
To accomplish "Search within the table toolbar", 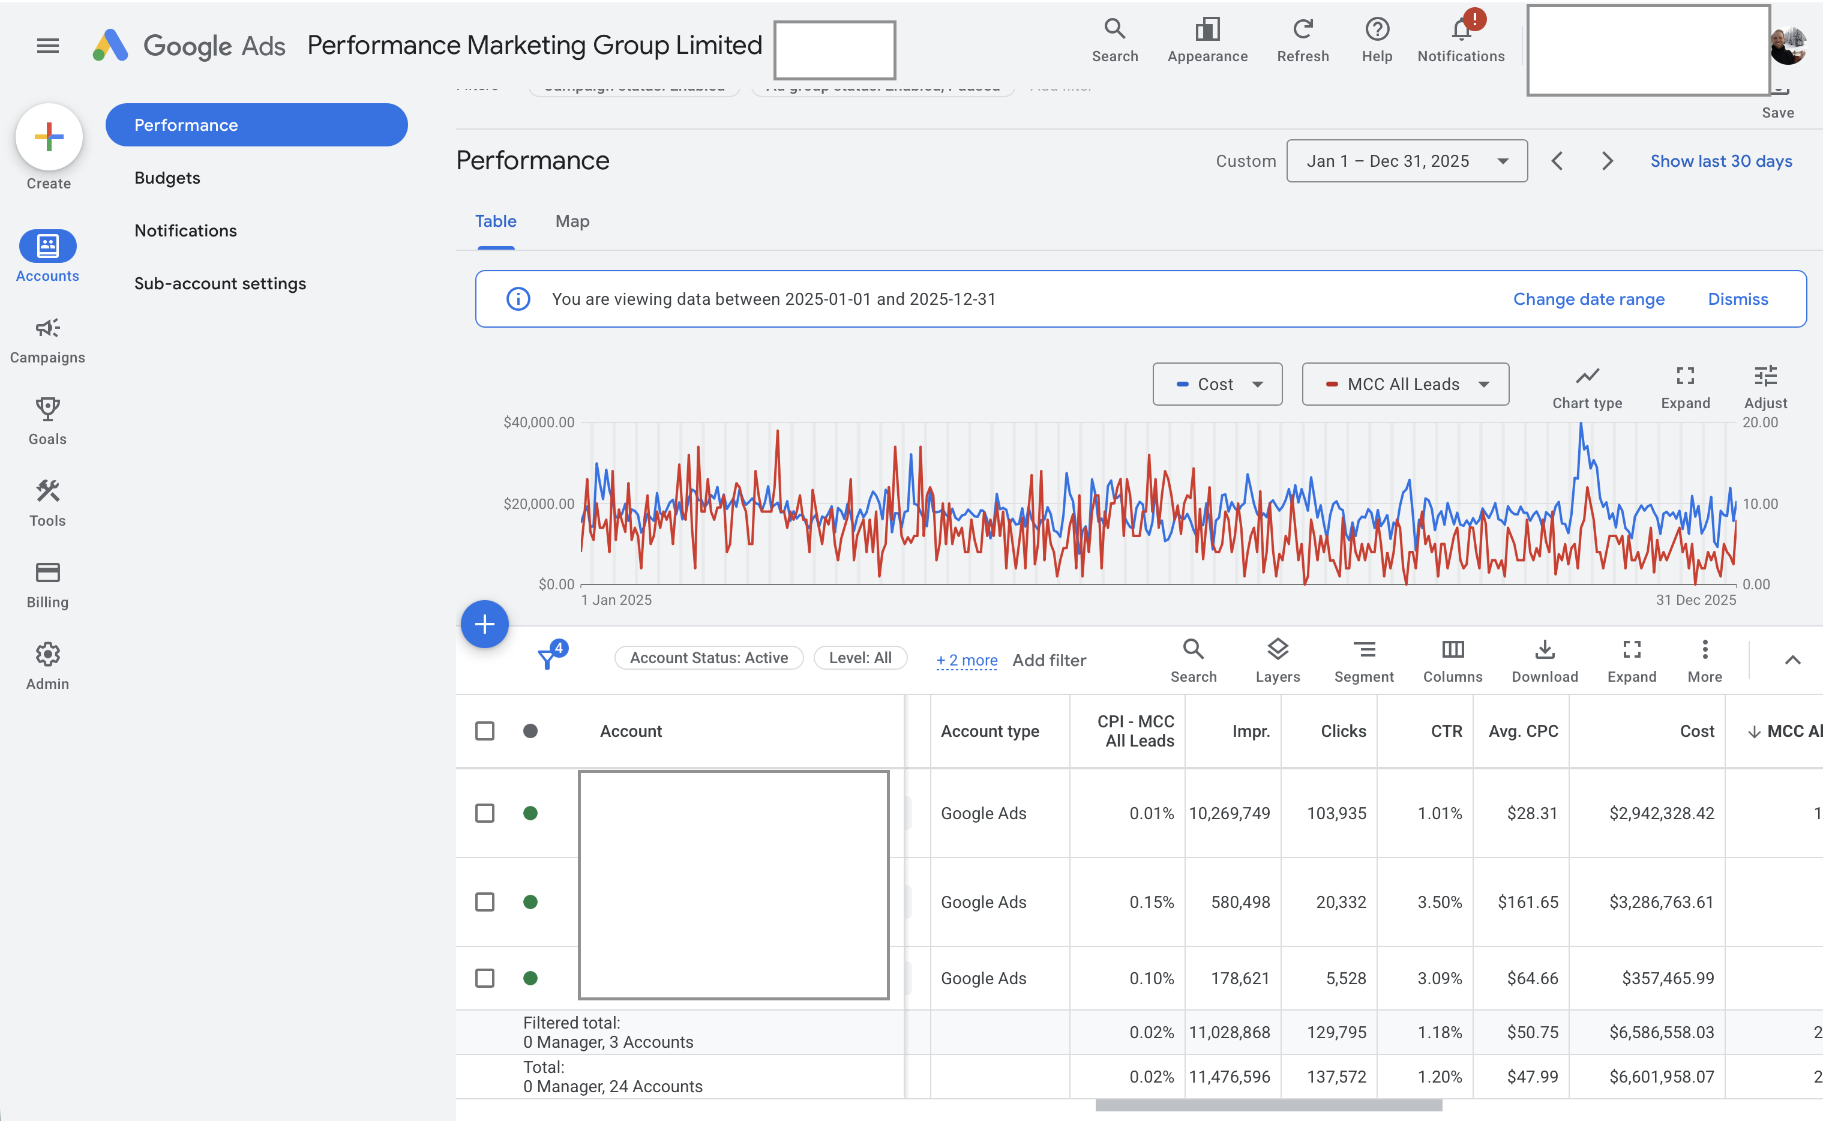I will 1193,661.
